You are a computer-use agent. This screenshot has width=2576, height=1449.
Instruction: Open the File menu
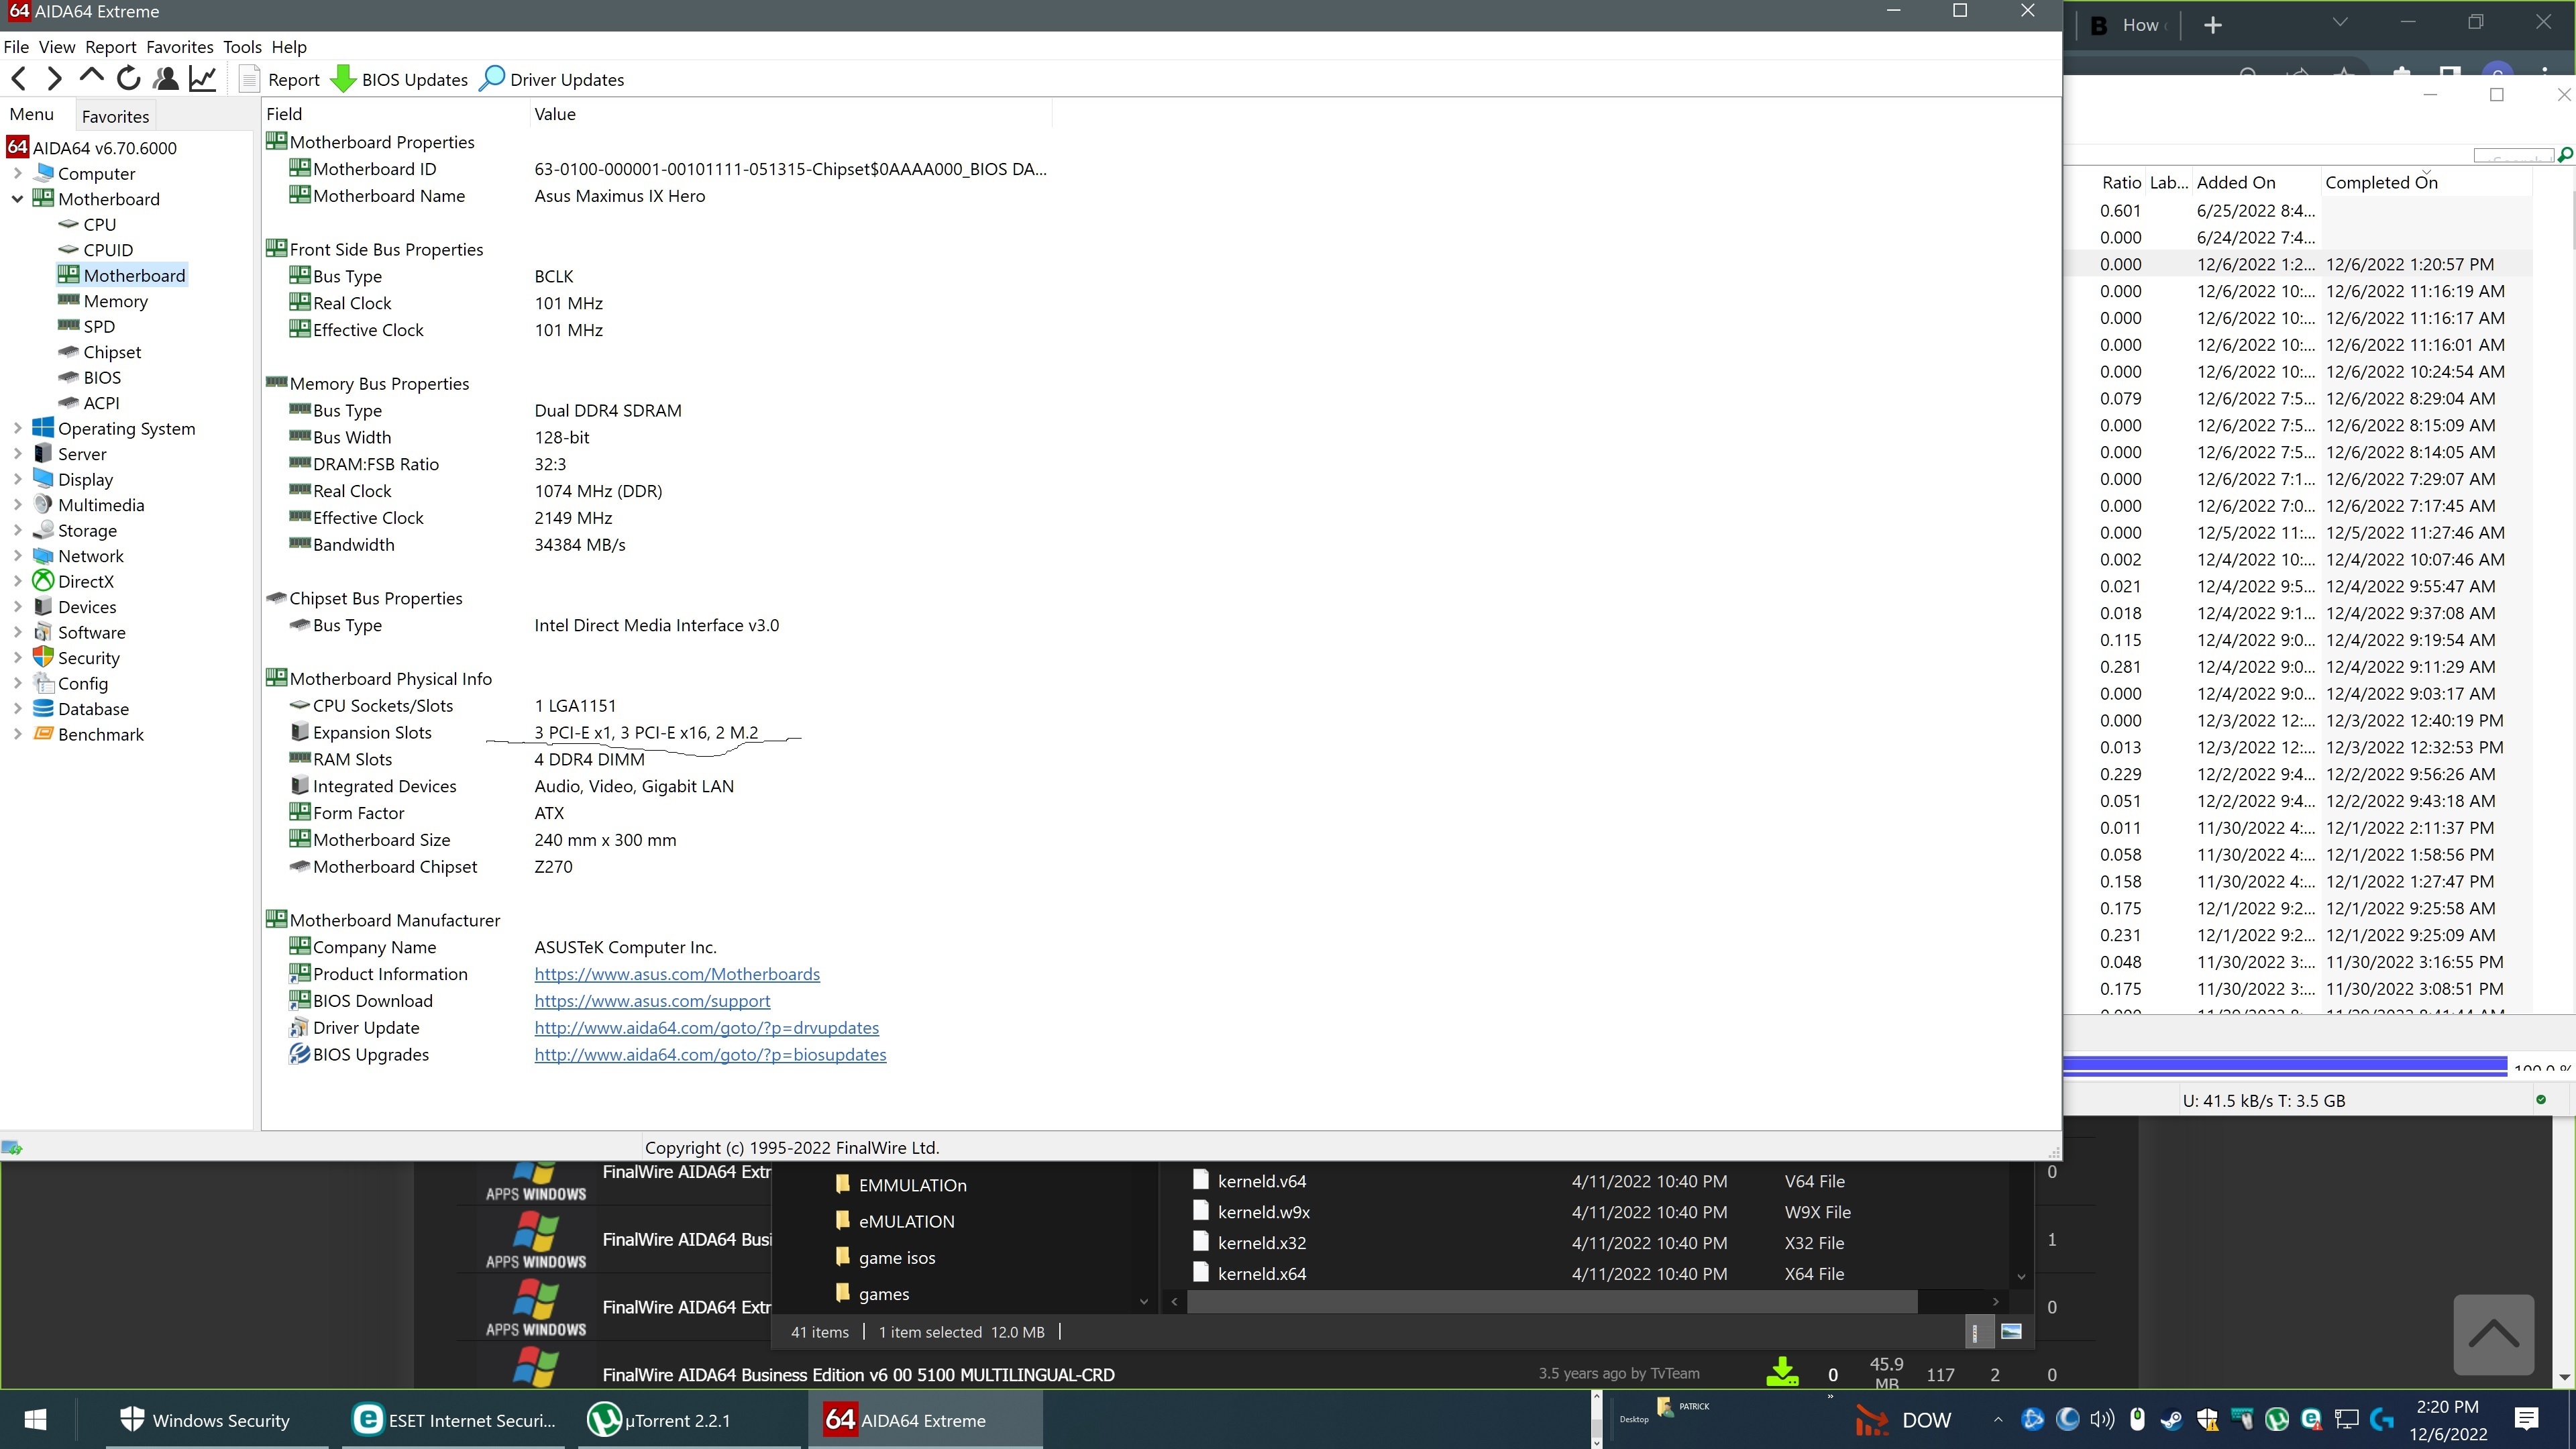pos(16,47)
